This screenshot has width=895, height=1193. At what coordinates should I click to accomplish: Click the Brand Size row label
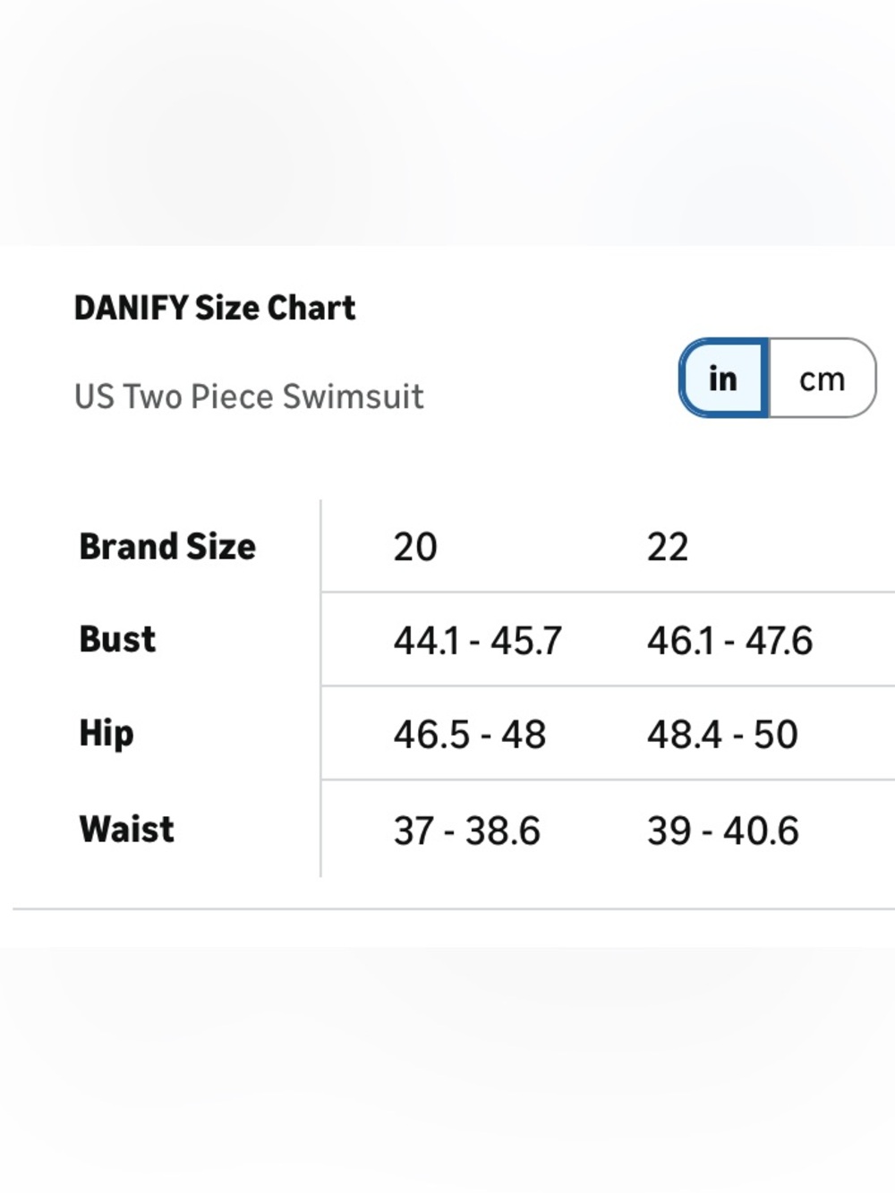point(167,547)
